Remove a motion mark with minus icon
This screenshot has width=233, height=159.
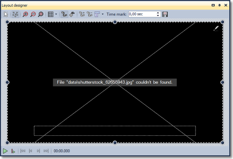pyautogui.click(x=89, y=14)
